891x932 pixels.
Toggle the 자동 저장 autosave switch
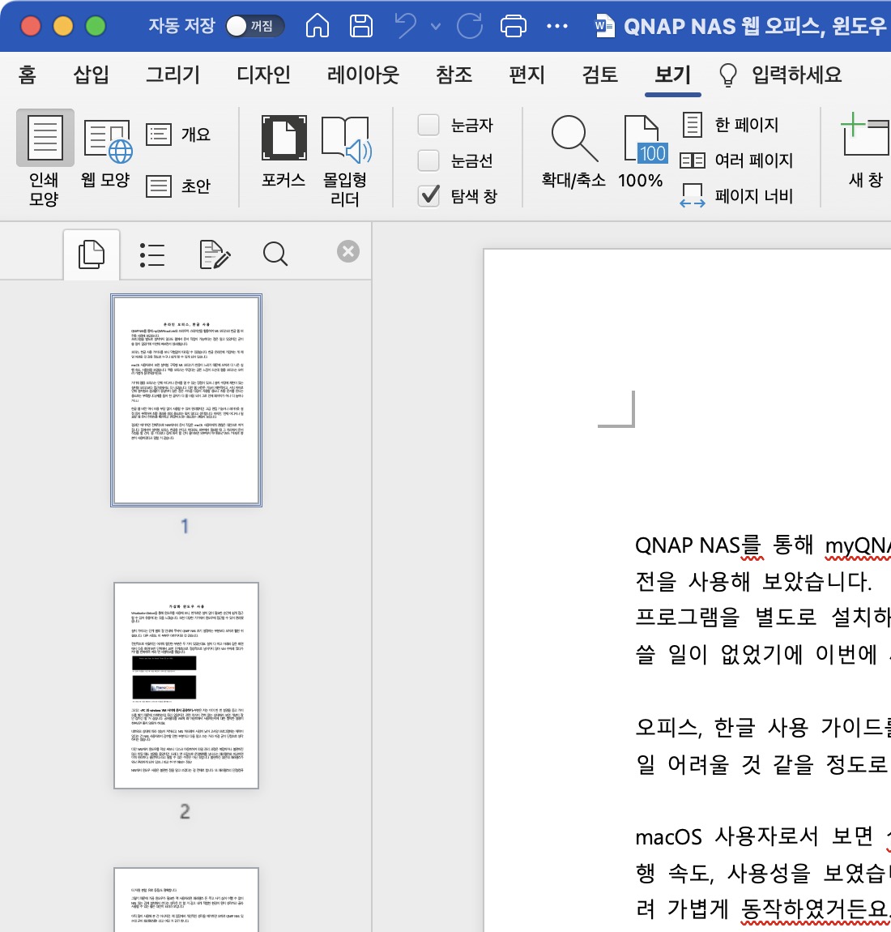[254, 26]
